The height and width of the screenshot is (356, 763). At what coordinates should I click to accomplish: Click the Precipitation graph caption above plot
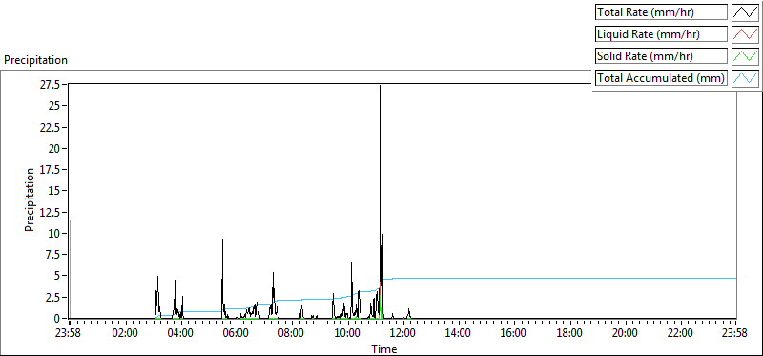(35, 60)
